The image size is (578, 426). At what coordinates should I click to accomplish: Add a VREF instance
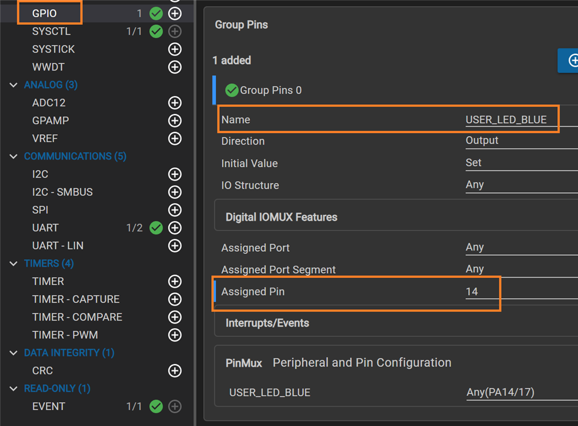click(175, 139)
